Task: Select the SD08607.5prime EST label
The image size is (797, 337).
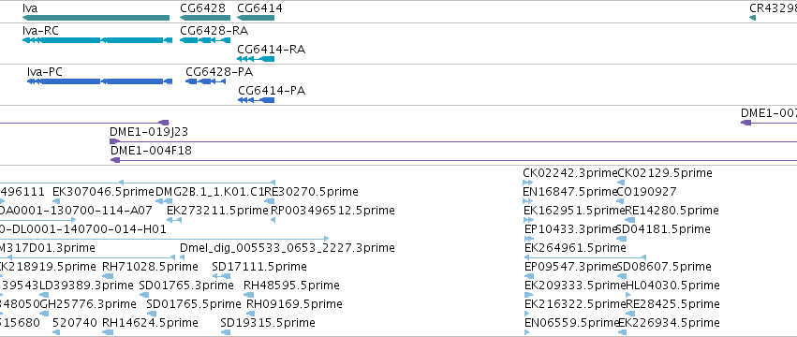Action: [x=664, y=267]
